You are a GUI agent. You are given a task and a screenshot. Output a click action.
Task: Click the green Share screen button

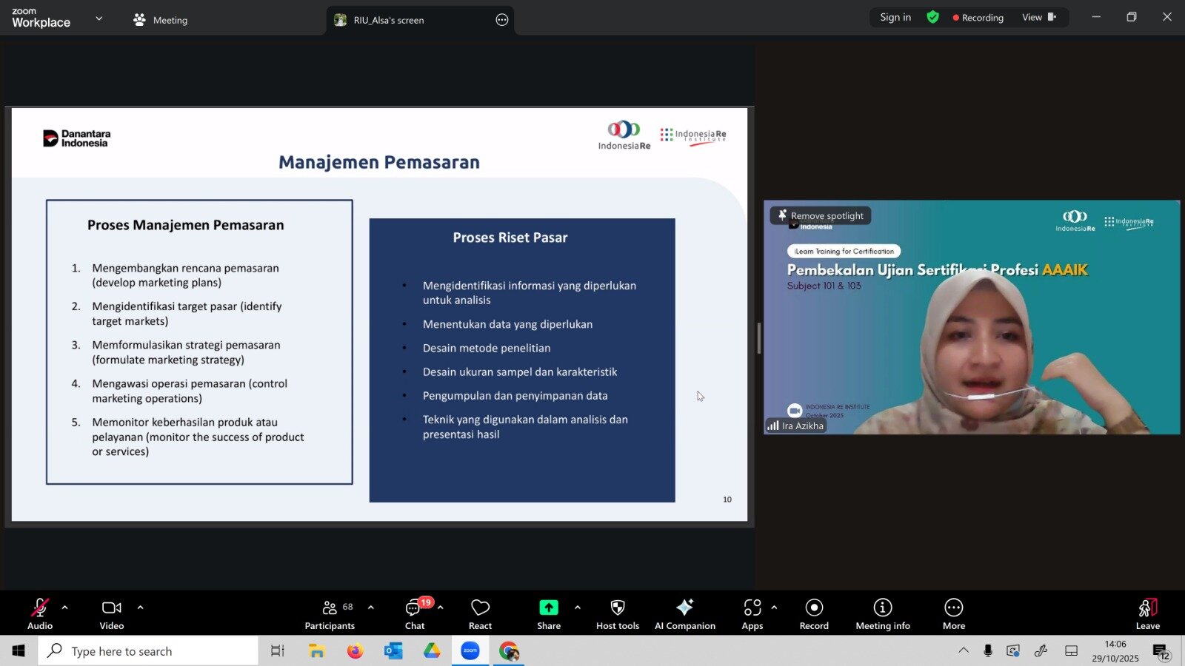coord(549,613)
